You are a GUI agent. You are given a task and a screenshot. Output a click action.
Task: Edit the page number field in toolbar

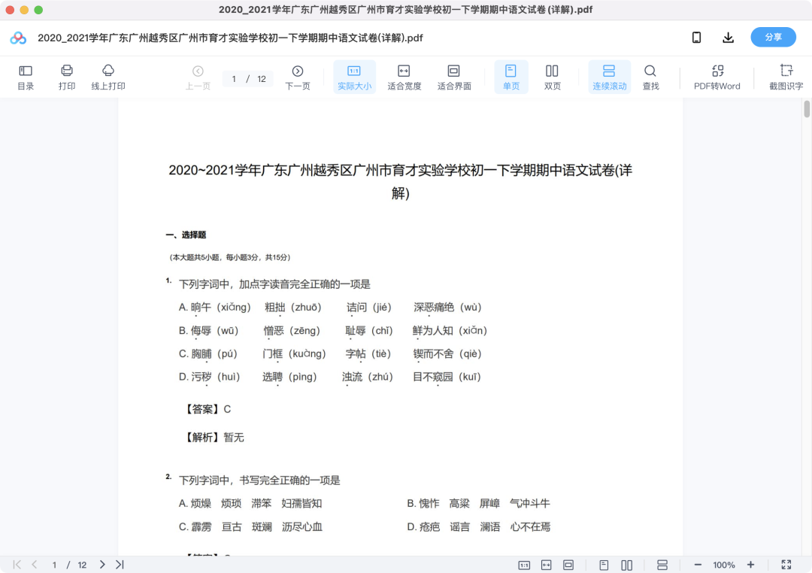click(234, 79)
